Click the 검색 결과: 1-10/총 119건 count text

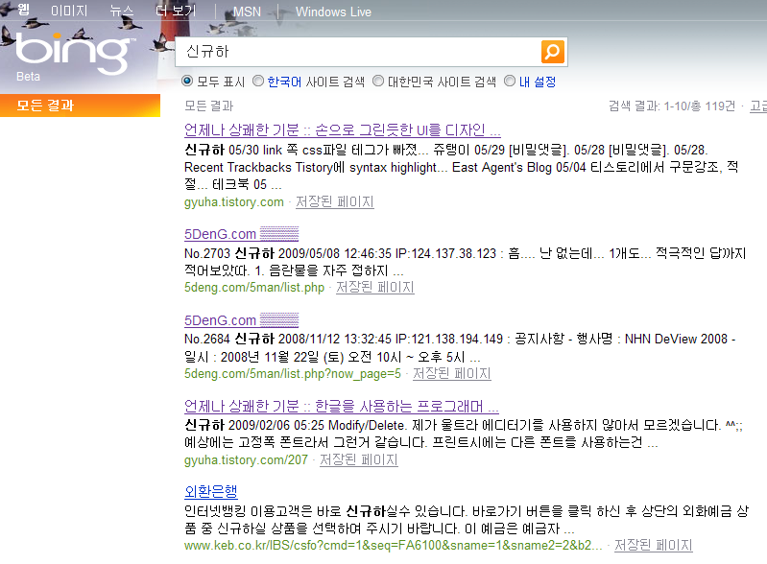672,106
